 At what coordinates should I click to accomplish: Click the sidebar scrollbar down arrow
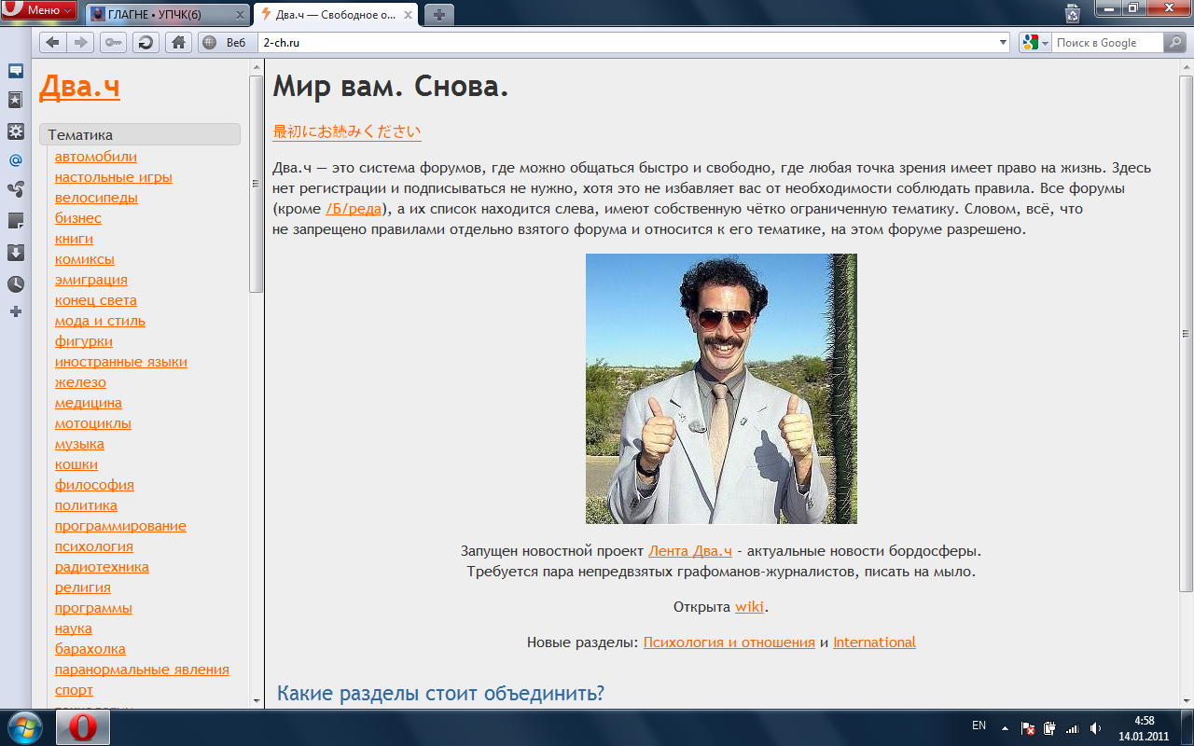coord(257,700)
